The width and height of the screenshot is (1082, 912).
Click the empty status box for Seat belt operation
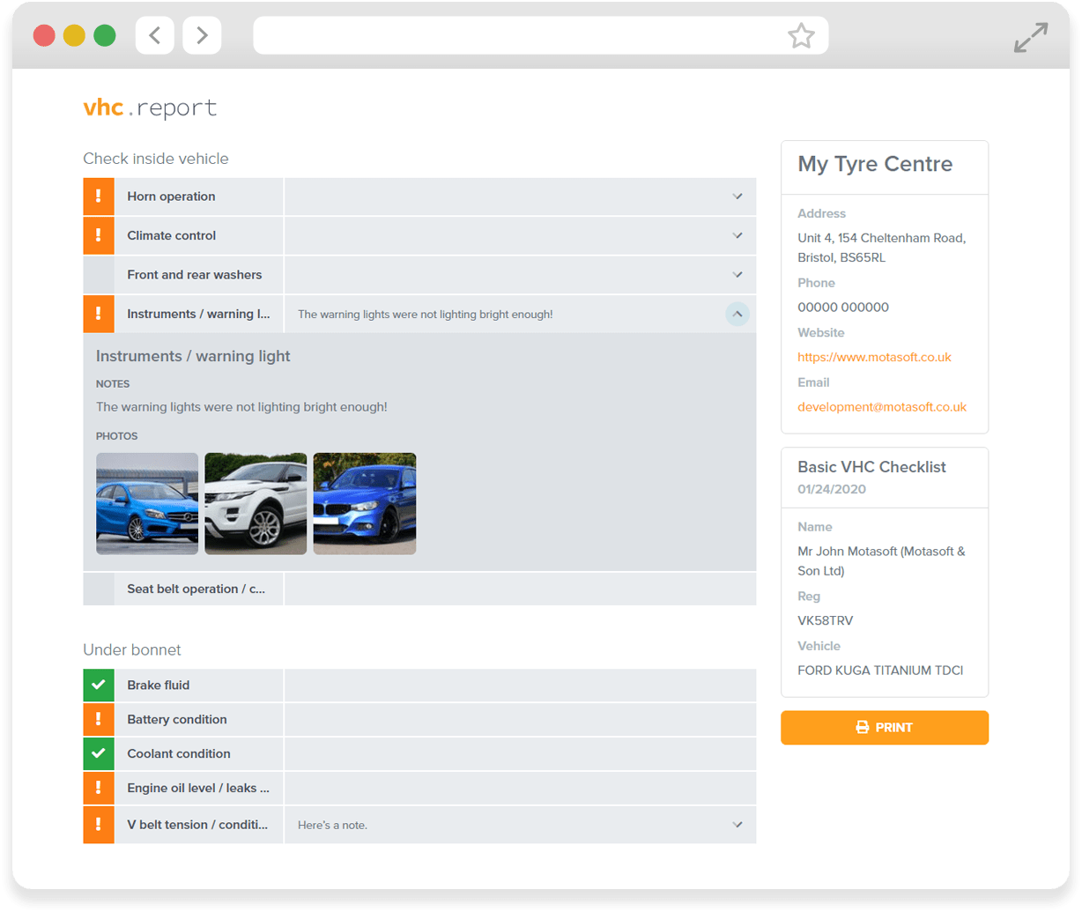(99, 589)
